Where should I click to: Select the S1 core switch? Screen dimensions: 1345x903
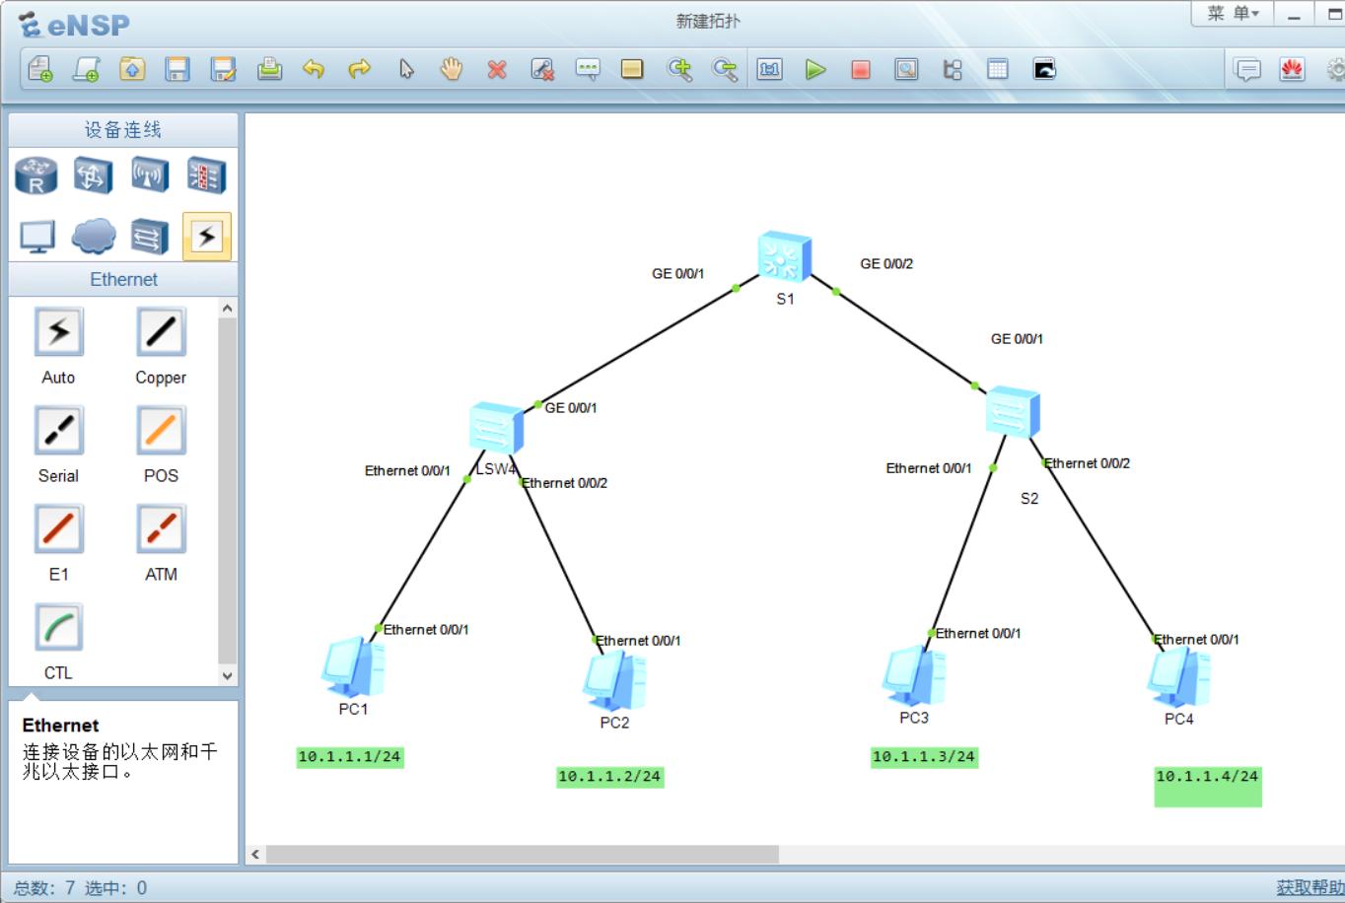(x=785, y=257)
